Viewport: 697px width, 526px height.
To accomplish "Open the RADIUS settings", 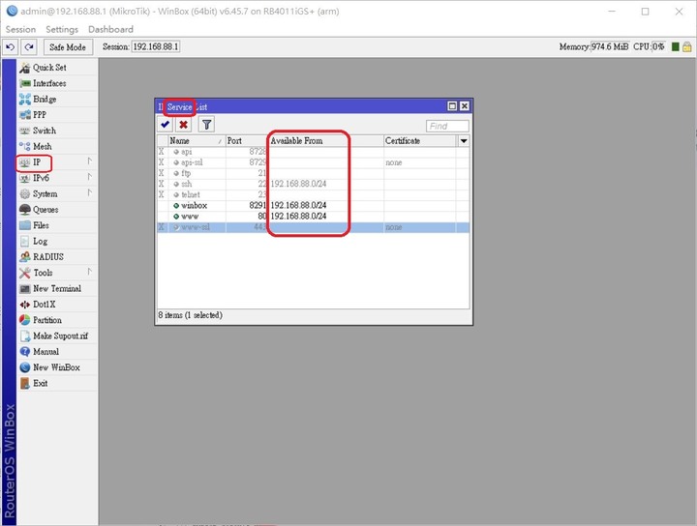I will 57,257.
